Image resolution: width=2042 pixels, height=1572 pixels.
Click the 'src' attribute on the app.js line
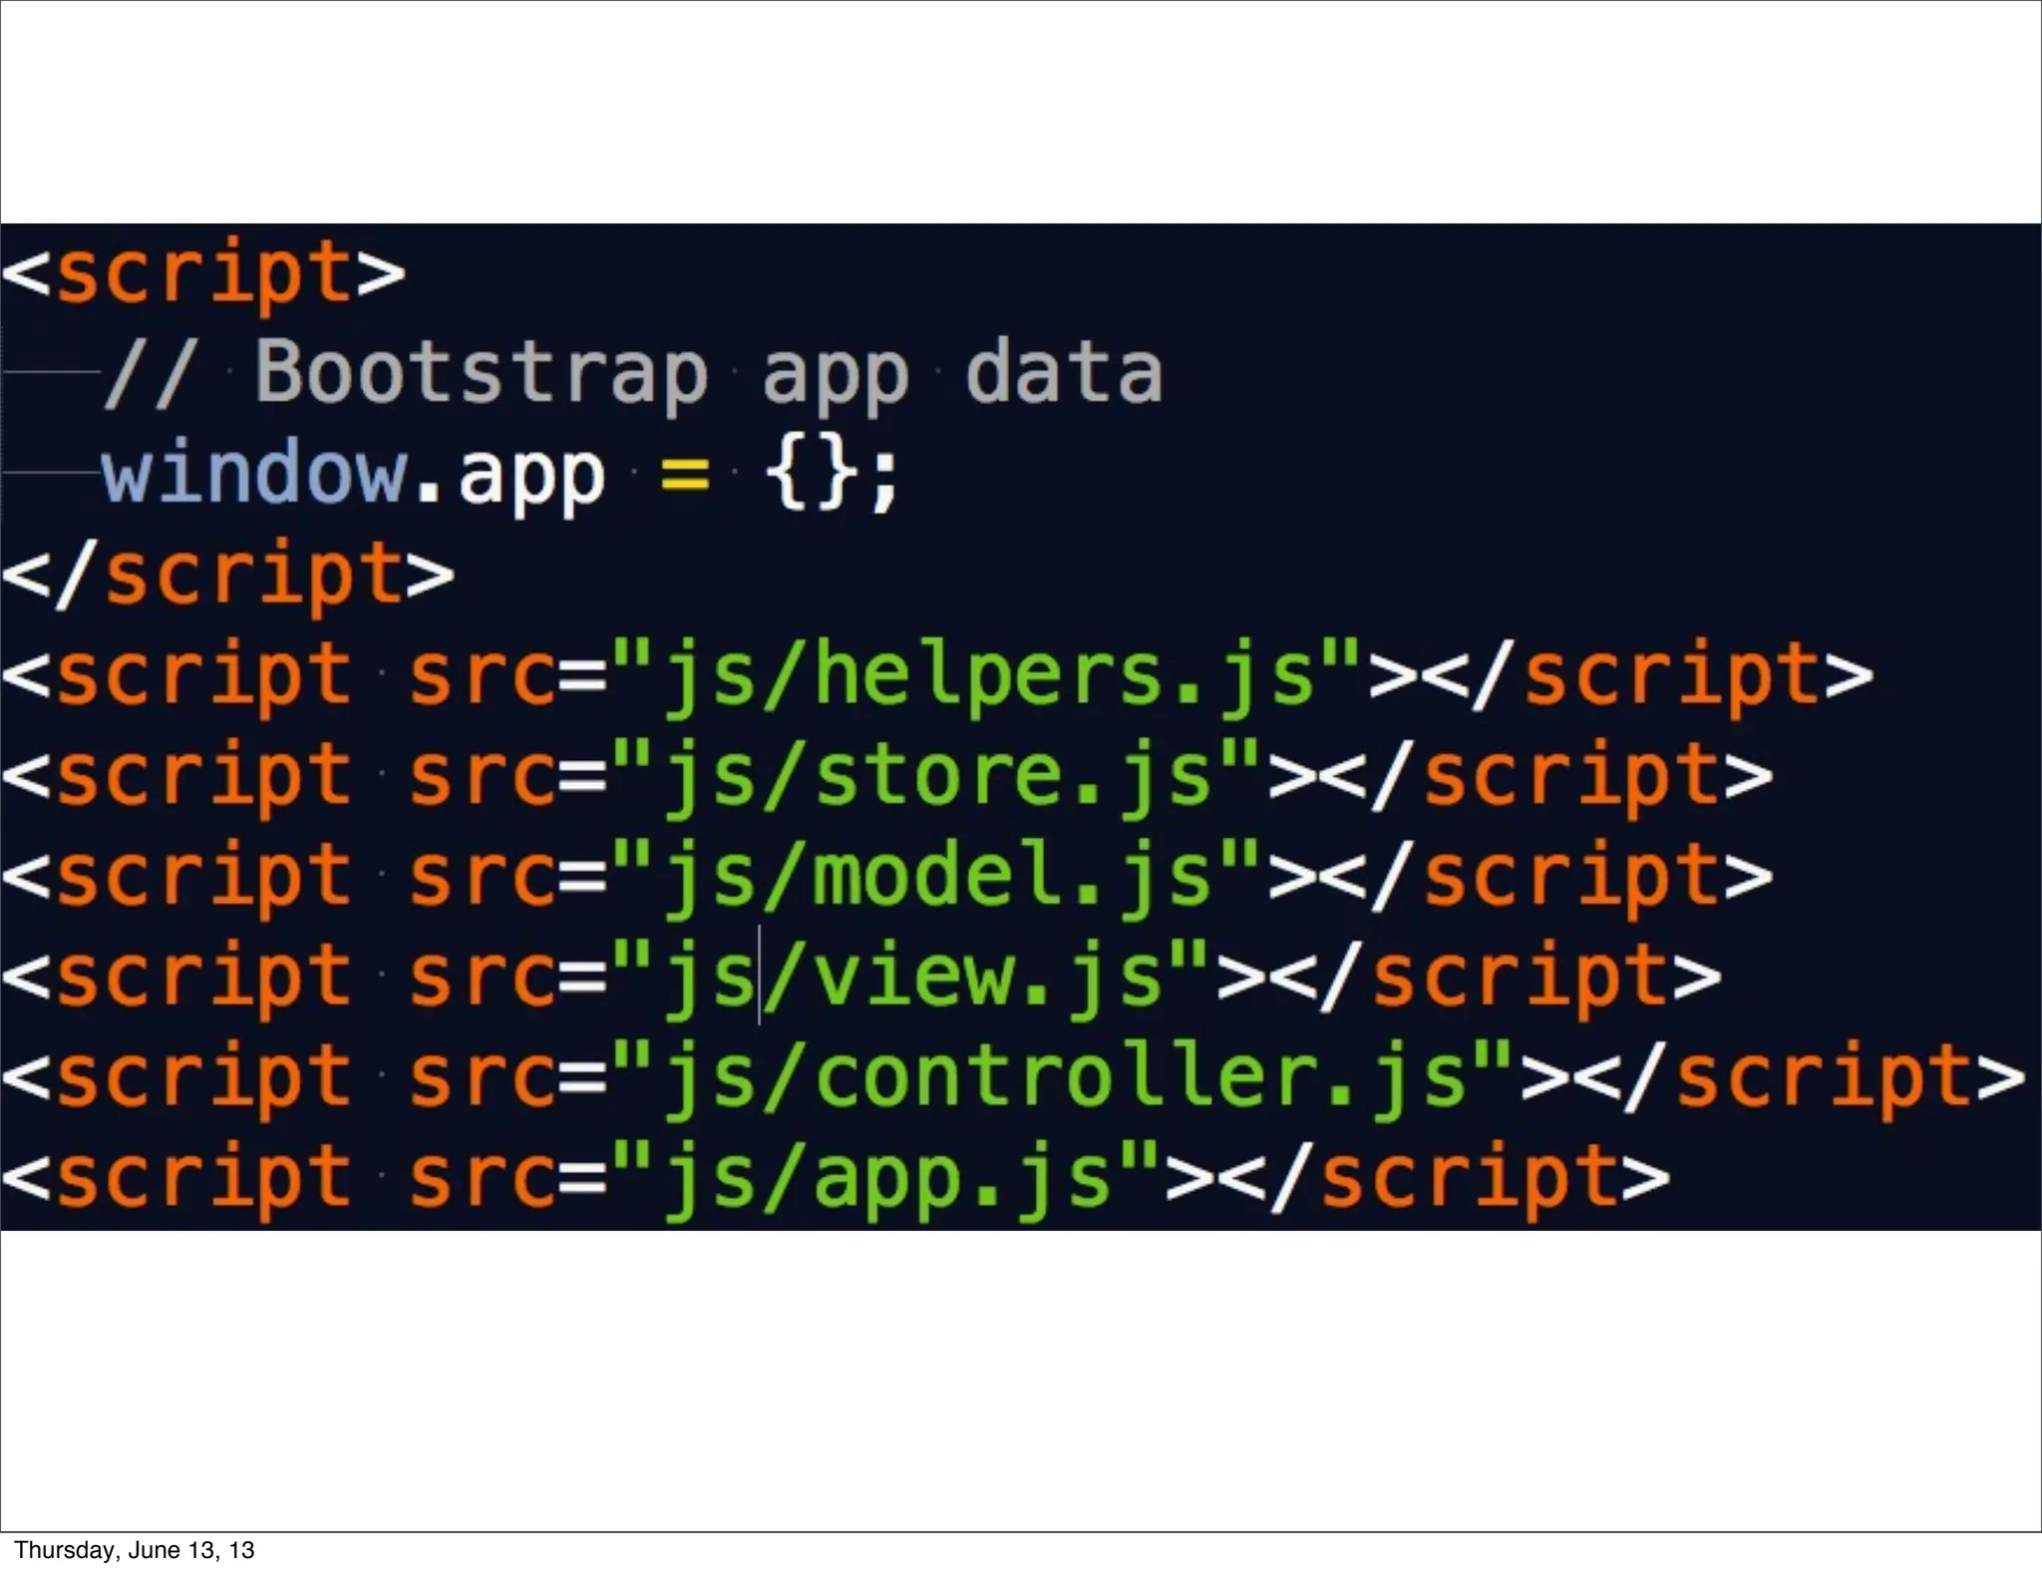483,1177
